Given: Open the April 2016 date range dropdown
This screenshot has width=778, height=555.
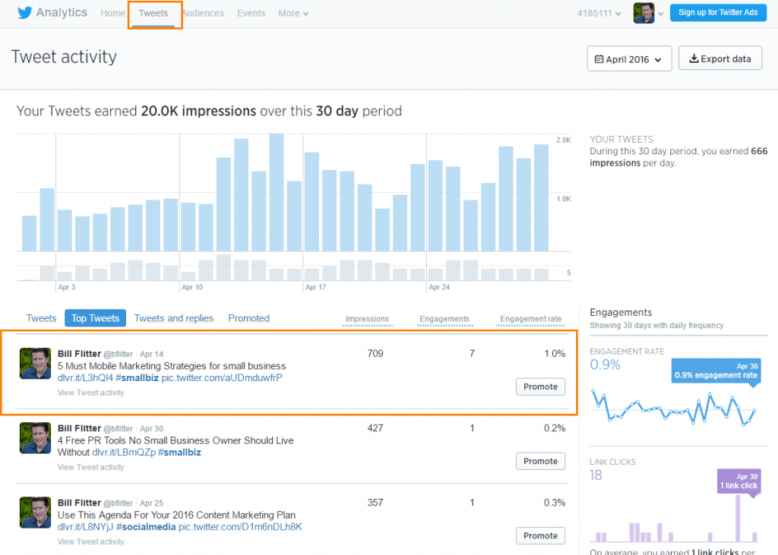Looking at the screenshot, I should [629, 58].
